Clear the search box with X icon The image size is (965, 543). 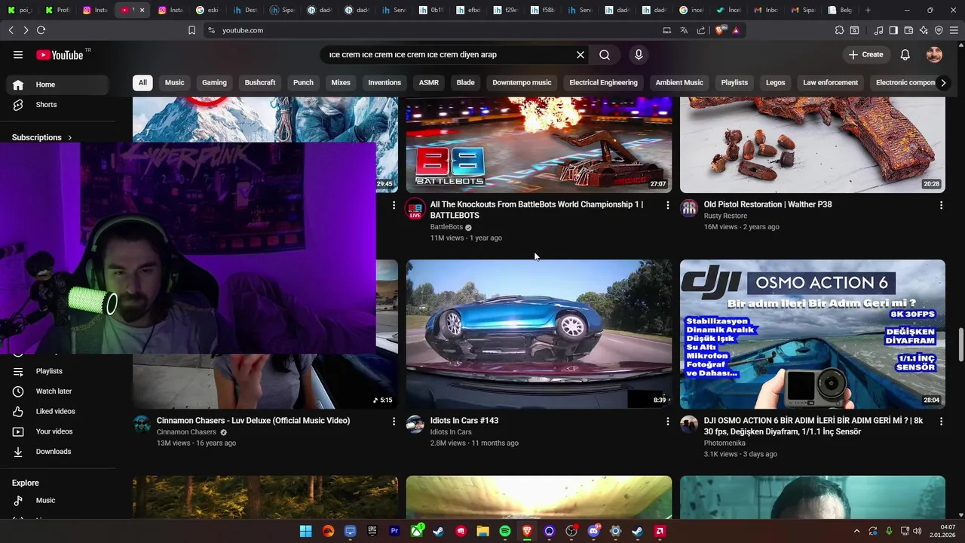click(581, 54)
